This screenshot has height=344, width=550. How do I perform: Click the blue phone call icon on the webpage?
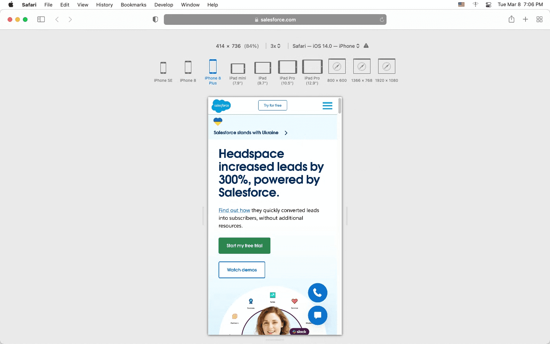coord(318,293)
